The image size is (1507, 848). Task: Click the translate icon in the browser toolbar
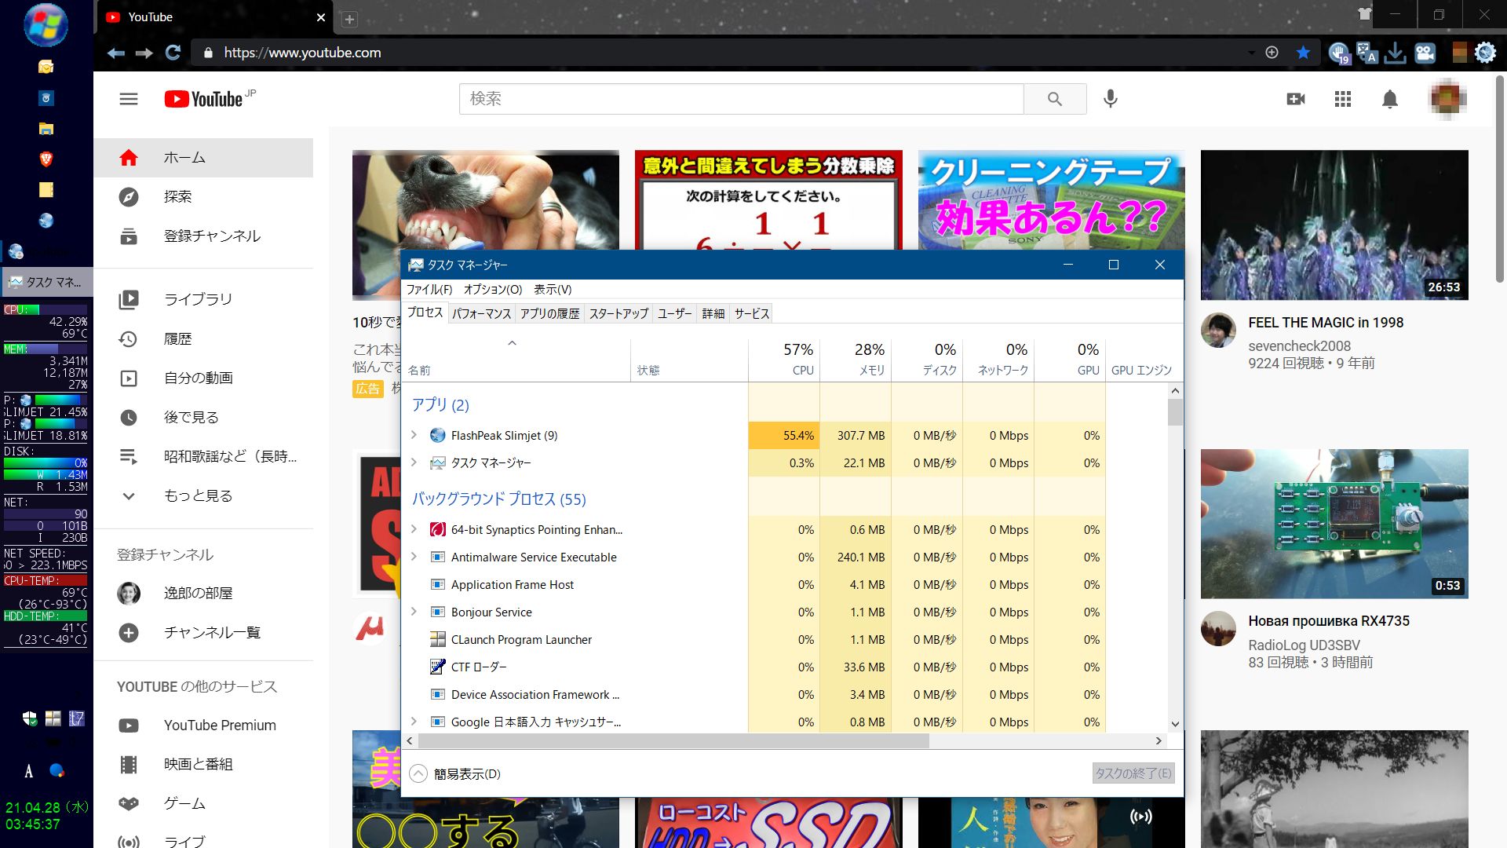(x=1367, y=53)
